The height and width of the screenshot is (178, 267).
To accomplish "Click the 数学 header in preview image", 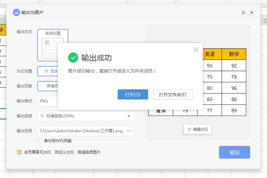I will click(234, 54).
